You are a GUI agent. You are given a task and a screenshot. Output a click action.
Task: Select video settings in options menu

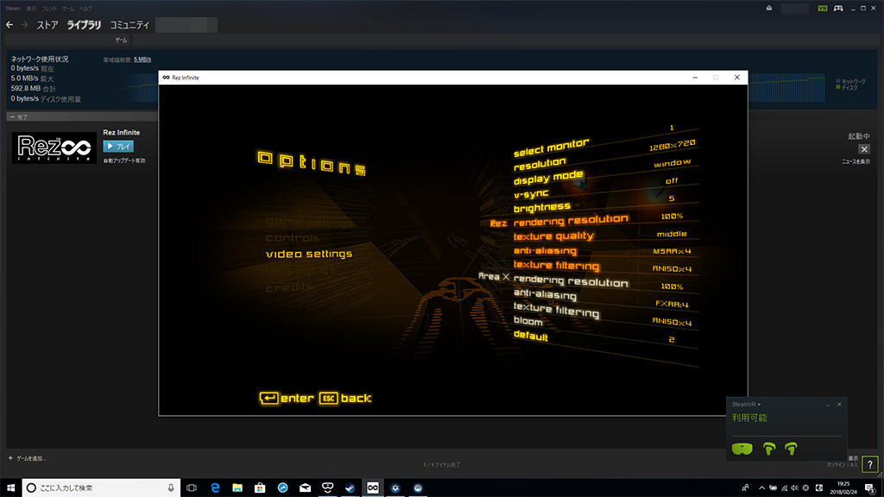(309, 254)
